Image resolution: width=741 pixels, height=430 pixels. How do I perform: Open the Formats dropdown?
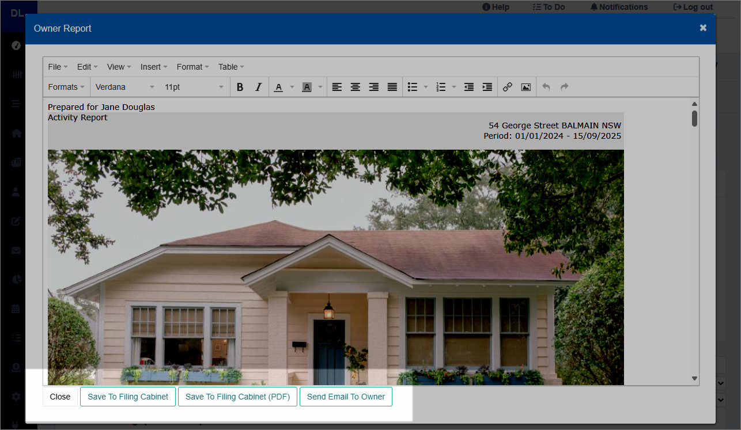tap(66, 87)
